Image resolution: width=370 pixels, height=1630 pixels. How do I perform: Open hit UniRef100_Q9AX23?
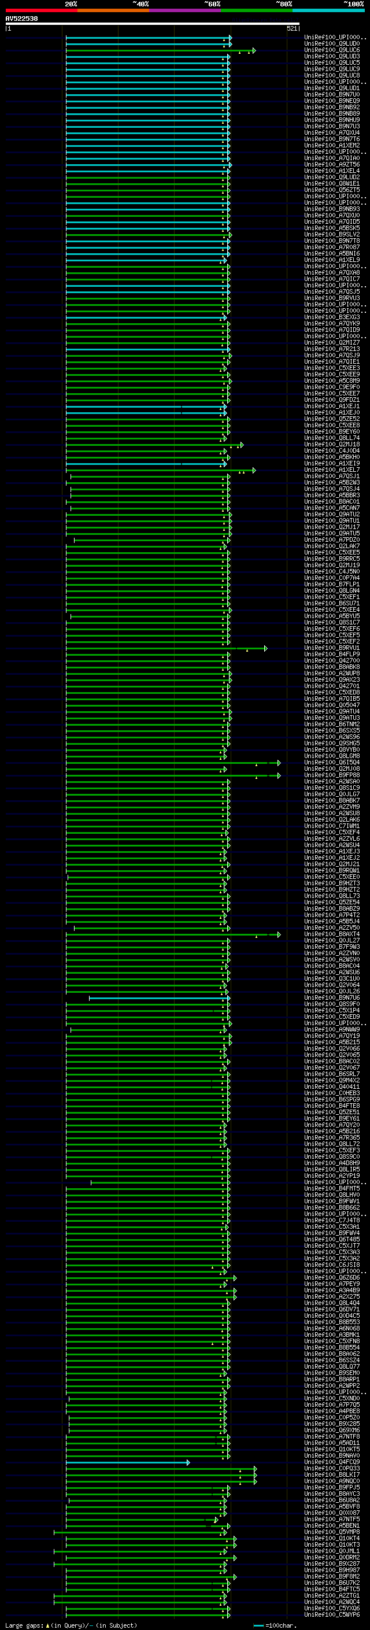(x=332, y=679)
